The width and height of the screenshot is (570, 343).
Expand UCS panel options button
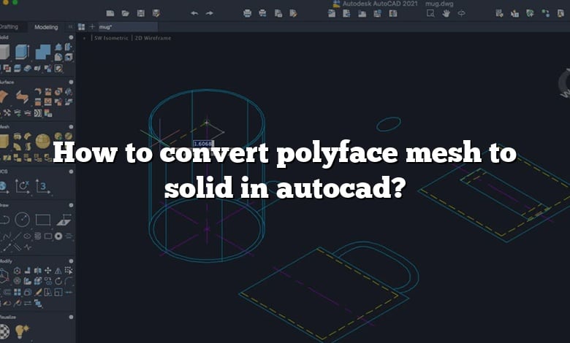[71, 171]
